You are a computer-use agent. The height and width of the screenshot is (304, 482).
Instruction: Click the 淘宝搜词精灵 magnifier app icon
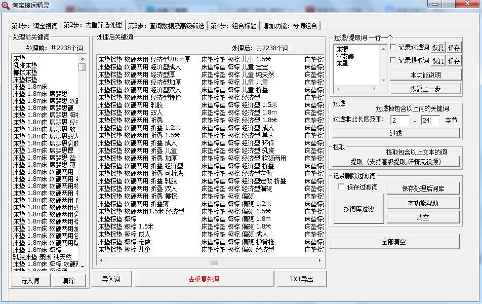[x=6, y=5]
